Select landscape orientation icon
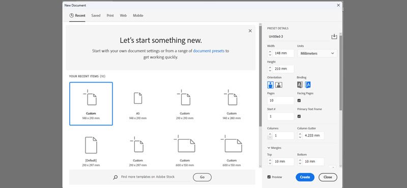Image resolution: width=407 pixels, height=188 pixels. (278, 85)
